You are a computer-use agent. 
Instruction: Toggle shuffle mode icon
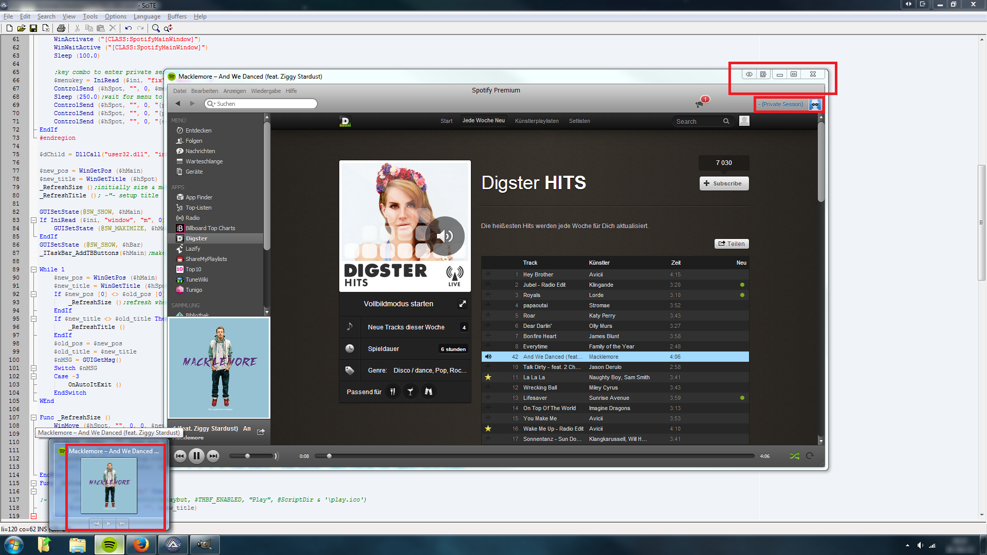pyautogui.click(x=794, y=456)
